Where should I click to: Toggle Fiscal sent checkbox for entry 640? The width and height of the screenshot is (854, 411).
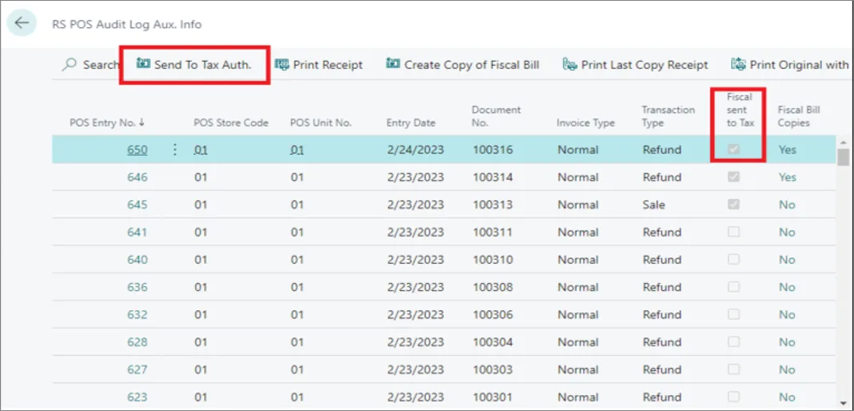tap(733, 259)
